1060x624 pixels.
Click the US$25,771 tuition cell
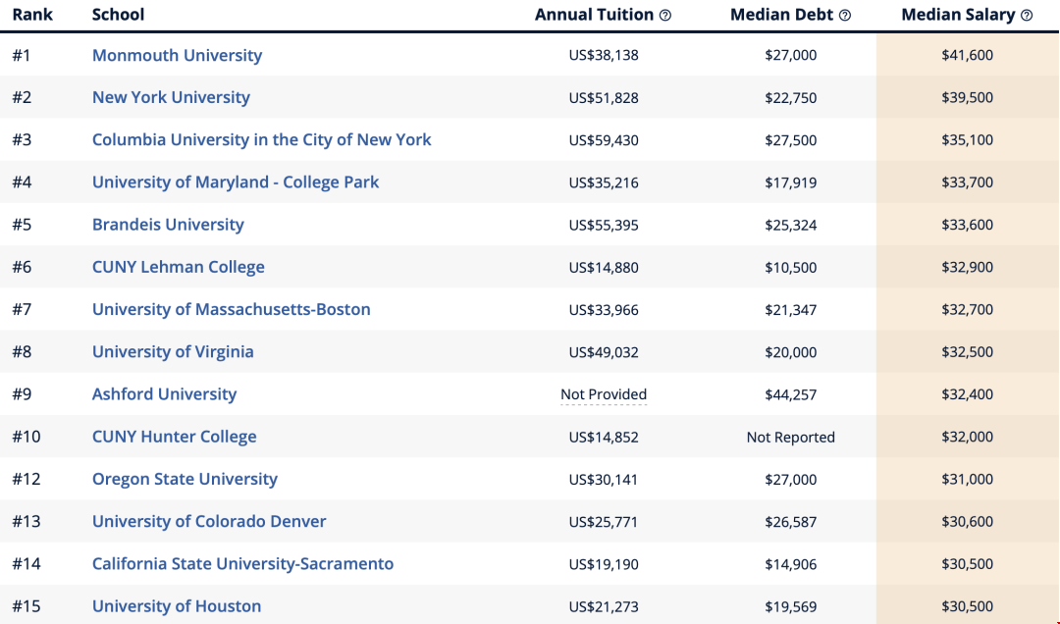pos(604,523)
